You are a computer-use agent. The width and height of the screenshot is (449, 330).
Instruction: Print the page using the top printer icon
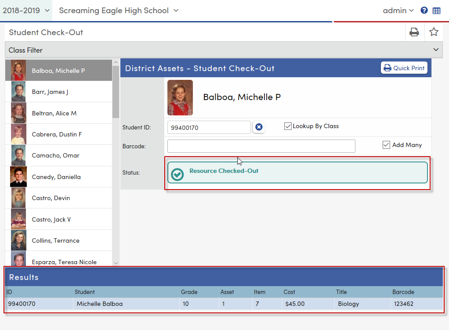(414, 32)
